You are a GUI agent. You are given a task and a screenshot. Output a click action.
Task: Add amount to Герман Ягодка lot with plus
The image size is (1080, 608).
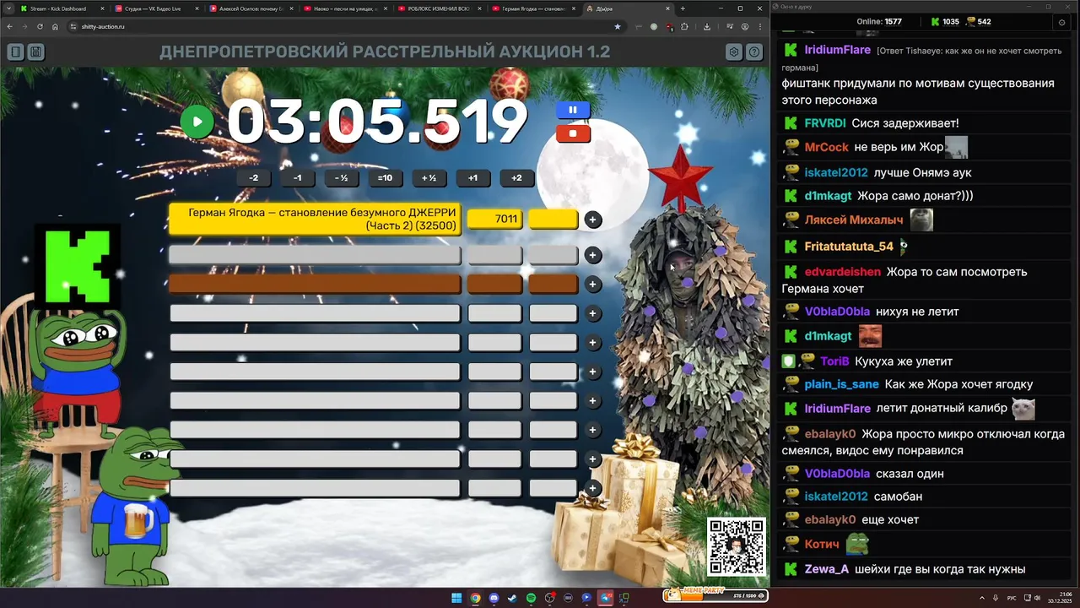593,220
